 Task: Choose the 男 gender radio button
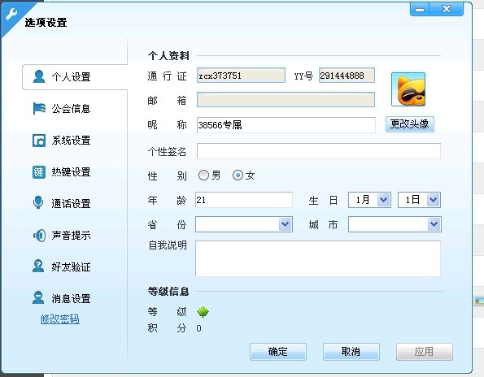click(203, 175)
